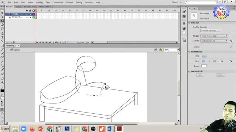Select the Free Transform tool
Image resolution: width=236 pixels, height=132 pixels.
(x=2, y=21)
